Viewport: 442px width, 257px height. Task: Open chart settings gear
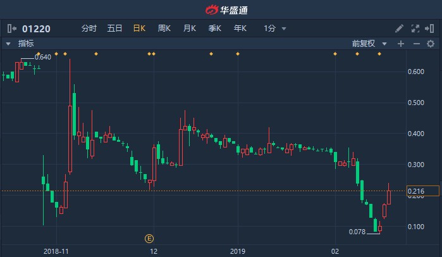(x=431, y=44)
